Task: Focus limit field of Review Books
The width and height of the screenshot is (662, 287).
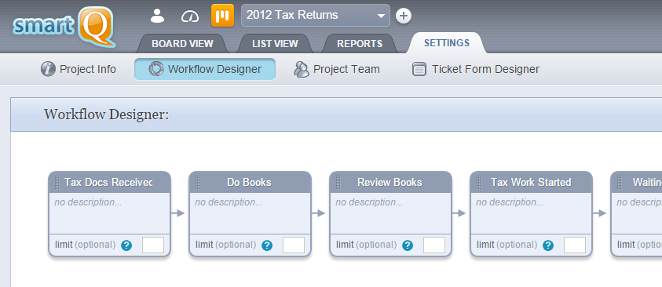Action: tap(434, 245)
